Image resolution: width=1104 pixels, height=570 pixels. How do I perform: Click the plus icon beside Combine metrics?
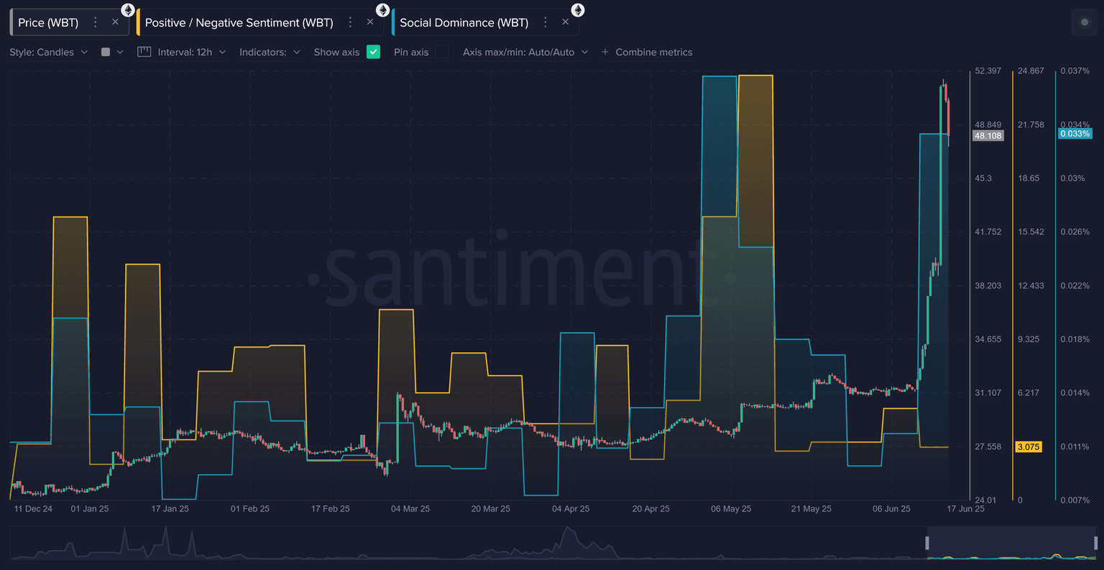tap(605, 52)
